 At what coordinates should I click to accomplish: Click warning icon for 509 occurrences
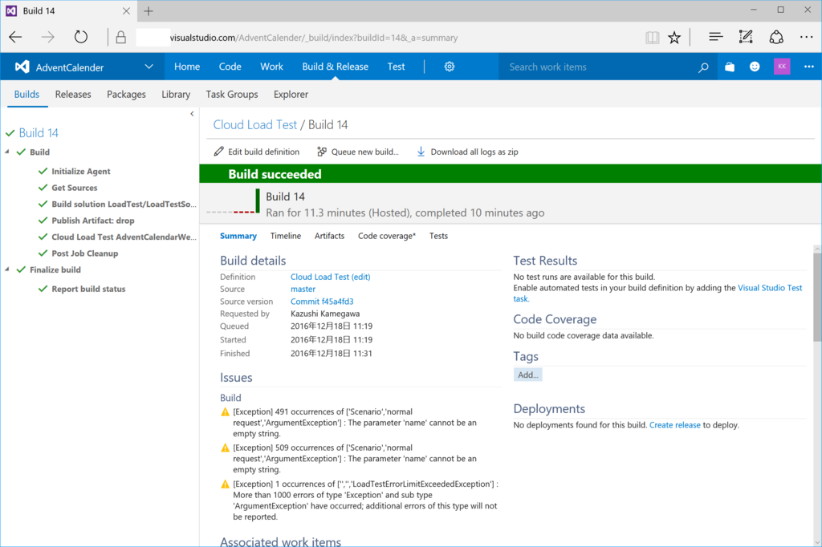(x=225, y=448)
